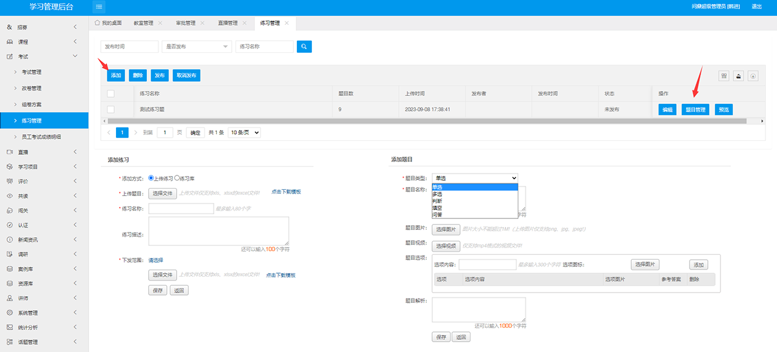Viewport: 777px width, 352px height.
Task: Click the 取消发布 button
Action: (186, 75)
